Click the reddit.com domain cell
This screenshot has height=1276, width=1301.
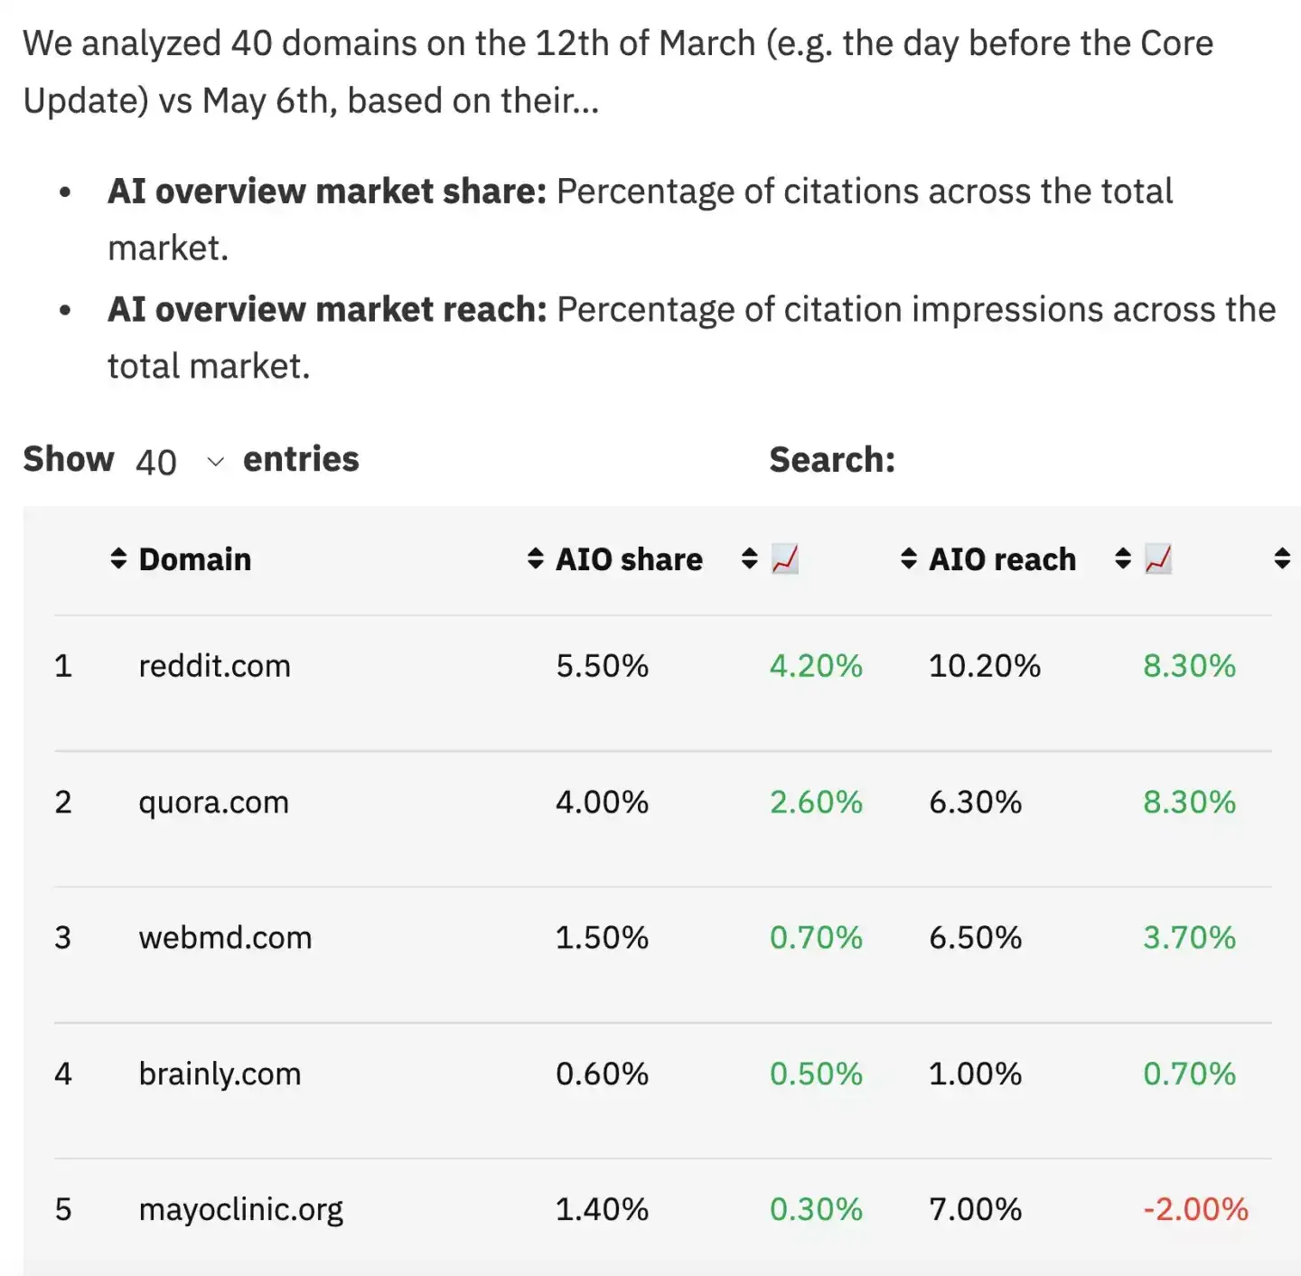pyautogui.click(x=214, y=666)
